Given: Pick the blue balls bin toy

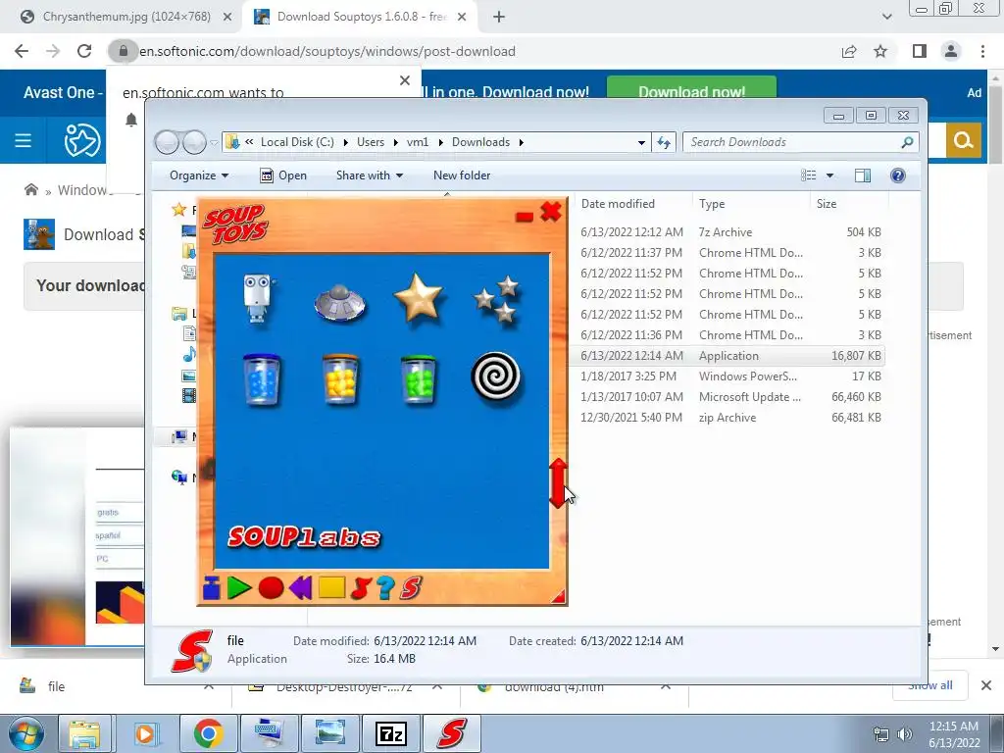Looking at the screenshot, I should (262, 379).
